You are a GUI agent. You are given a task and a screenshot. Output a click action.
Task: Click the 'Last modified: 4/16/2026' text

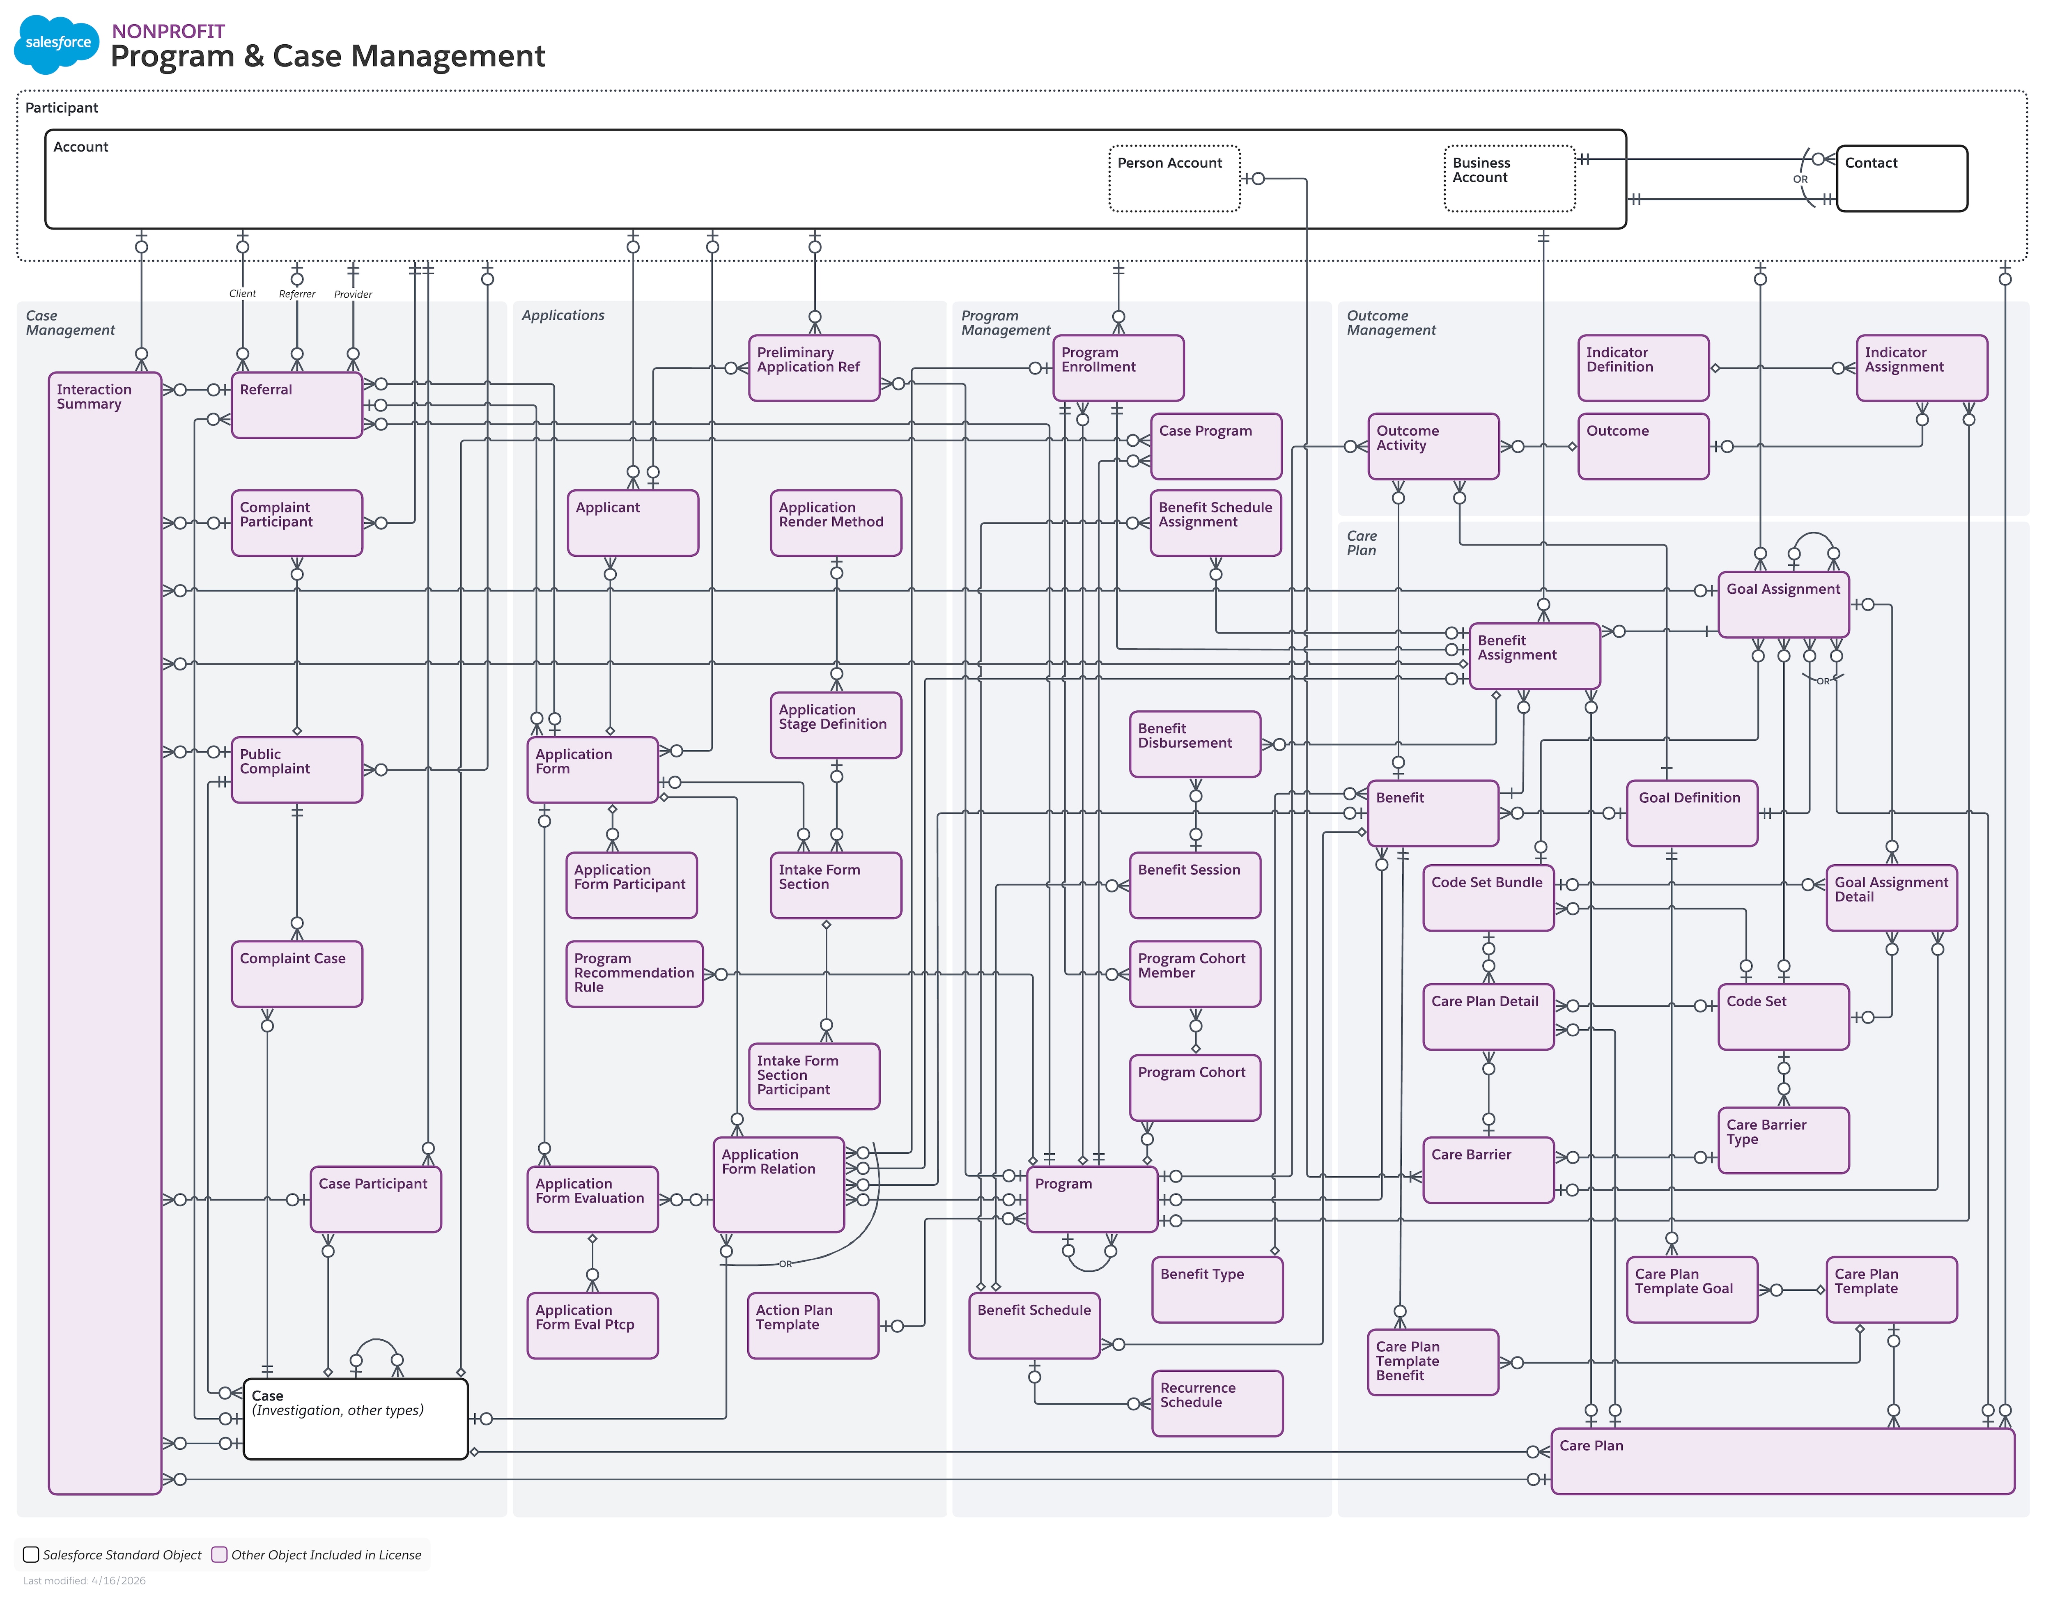pos(85,1580)
